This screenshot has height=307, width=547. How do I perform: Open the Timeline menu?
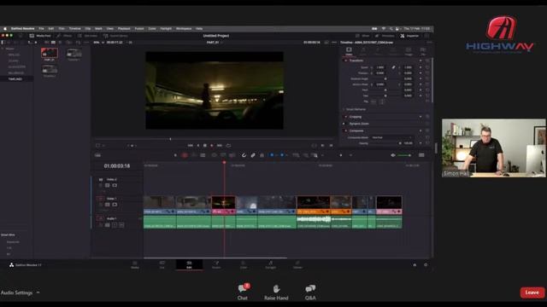(74, 28)
